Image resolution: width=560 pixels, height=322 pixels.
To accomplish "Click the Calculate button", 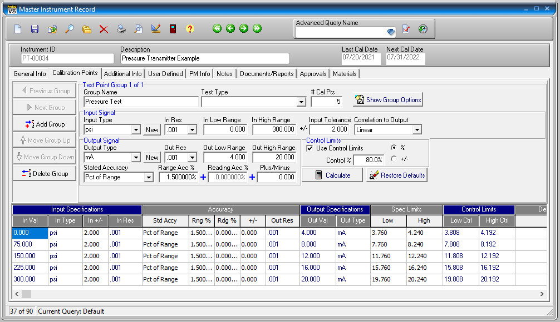I will pyautogui.click(x=332, y=175).
